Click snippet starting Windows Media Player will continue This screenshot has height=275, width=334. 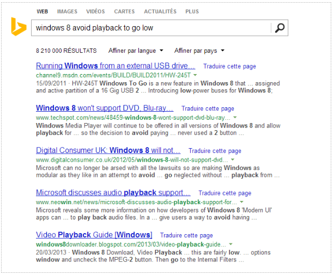158,129
